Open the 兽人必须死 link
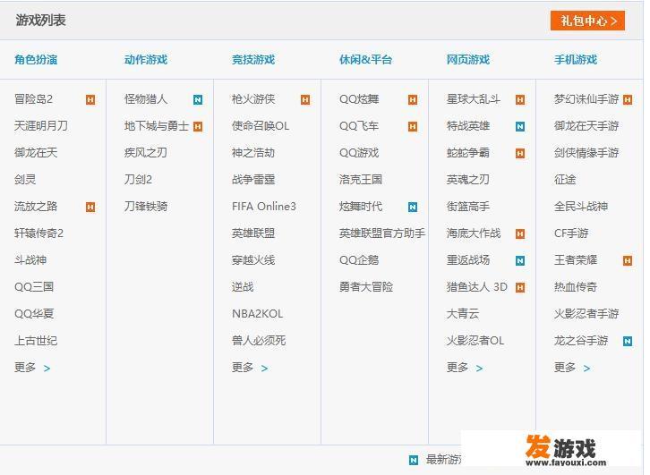 [259, 341]
